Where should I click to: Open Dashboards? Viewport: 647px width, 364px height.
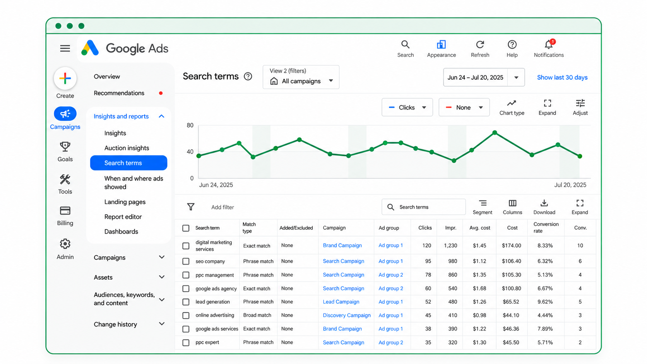[121, 232]
